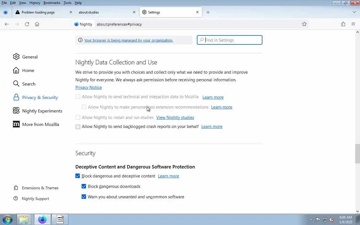Open Learn more about technical data
Image resolution: width=360 pixels, height=225 pixels.
213,97
